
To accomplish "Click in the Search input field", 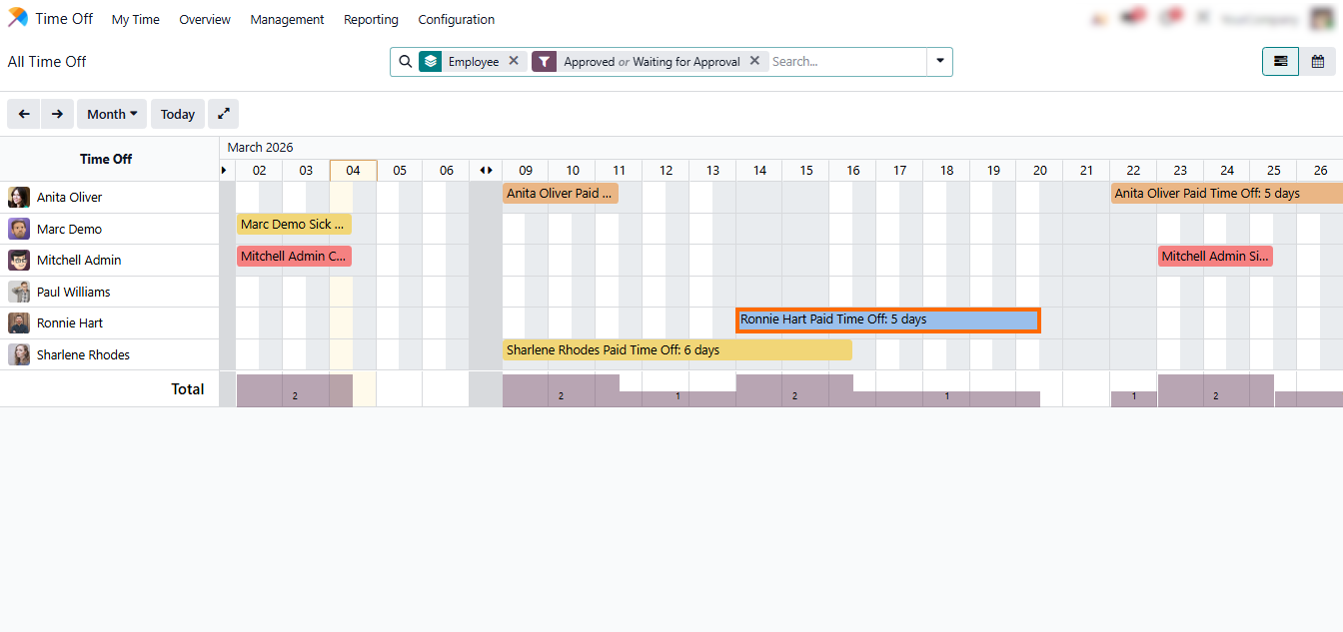I will [845, 62].
